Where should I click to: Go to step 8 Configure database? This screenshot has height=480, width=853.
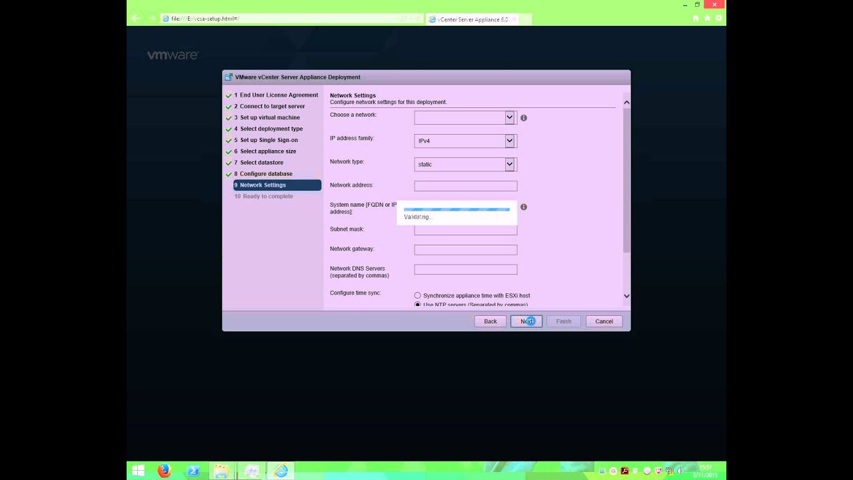click(x=263, y=174)
